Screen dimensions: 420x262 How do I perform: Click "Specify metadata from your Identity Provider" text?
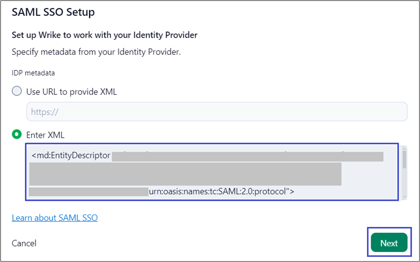click(97, 52)
